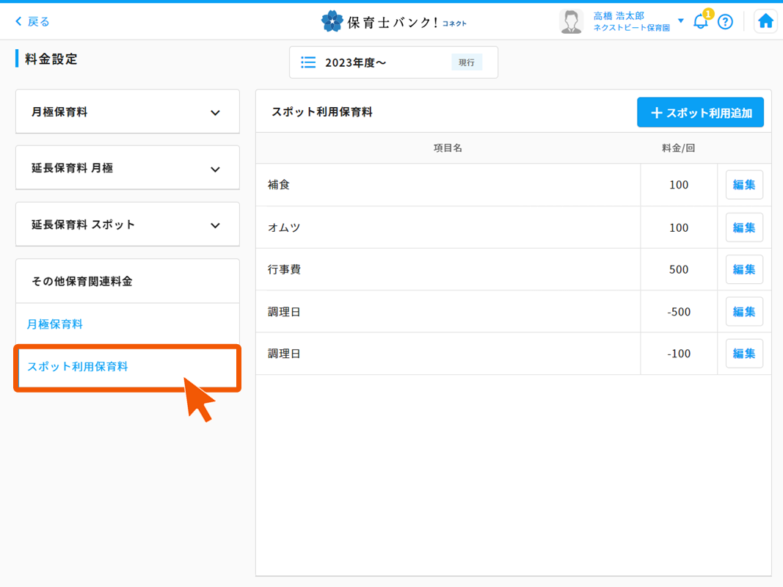Edit the 調理日 row with -100
783x587 pixels.
point(744,354)
